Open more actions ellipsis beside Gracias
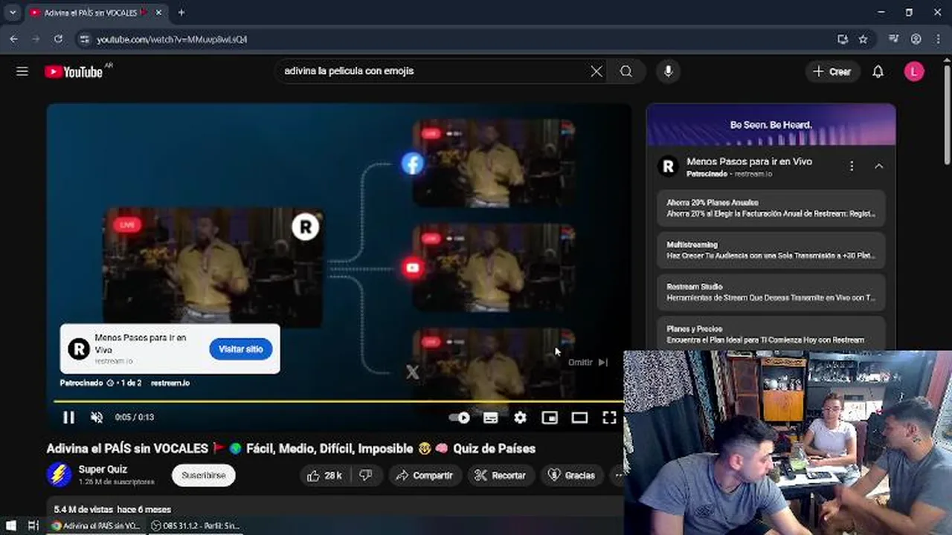Screen dimensions: 952x535 (x=617, y=476)
